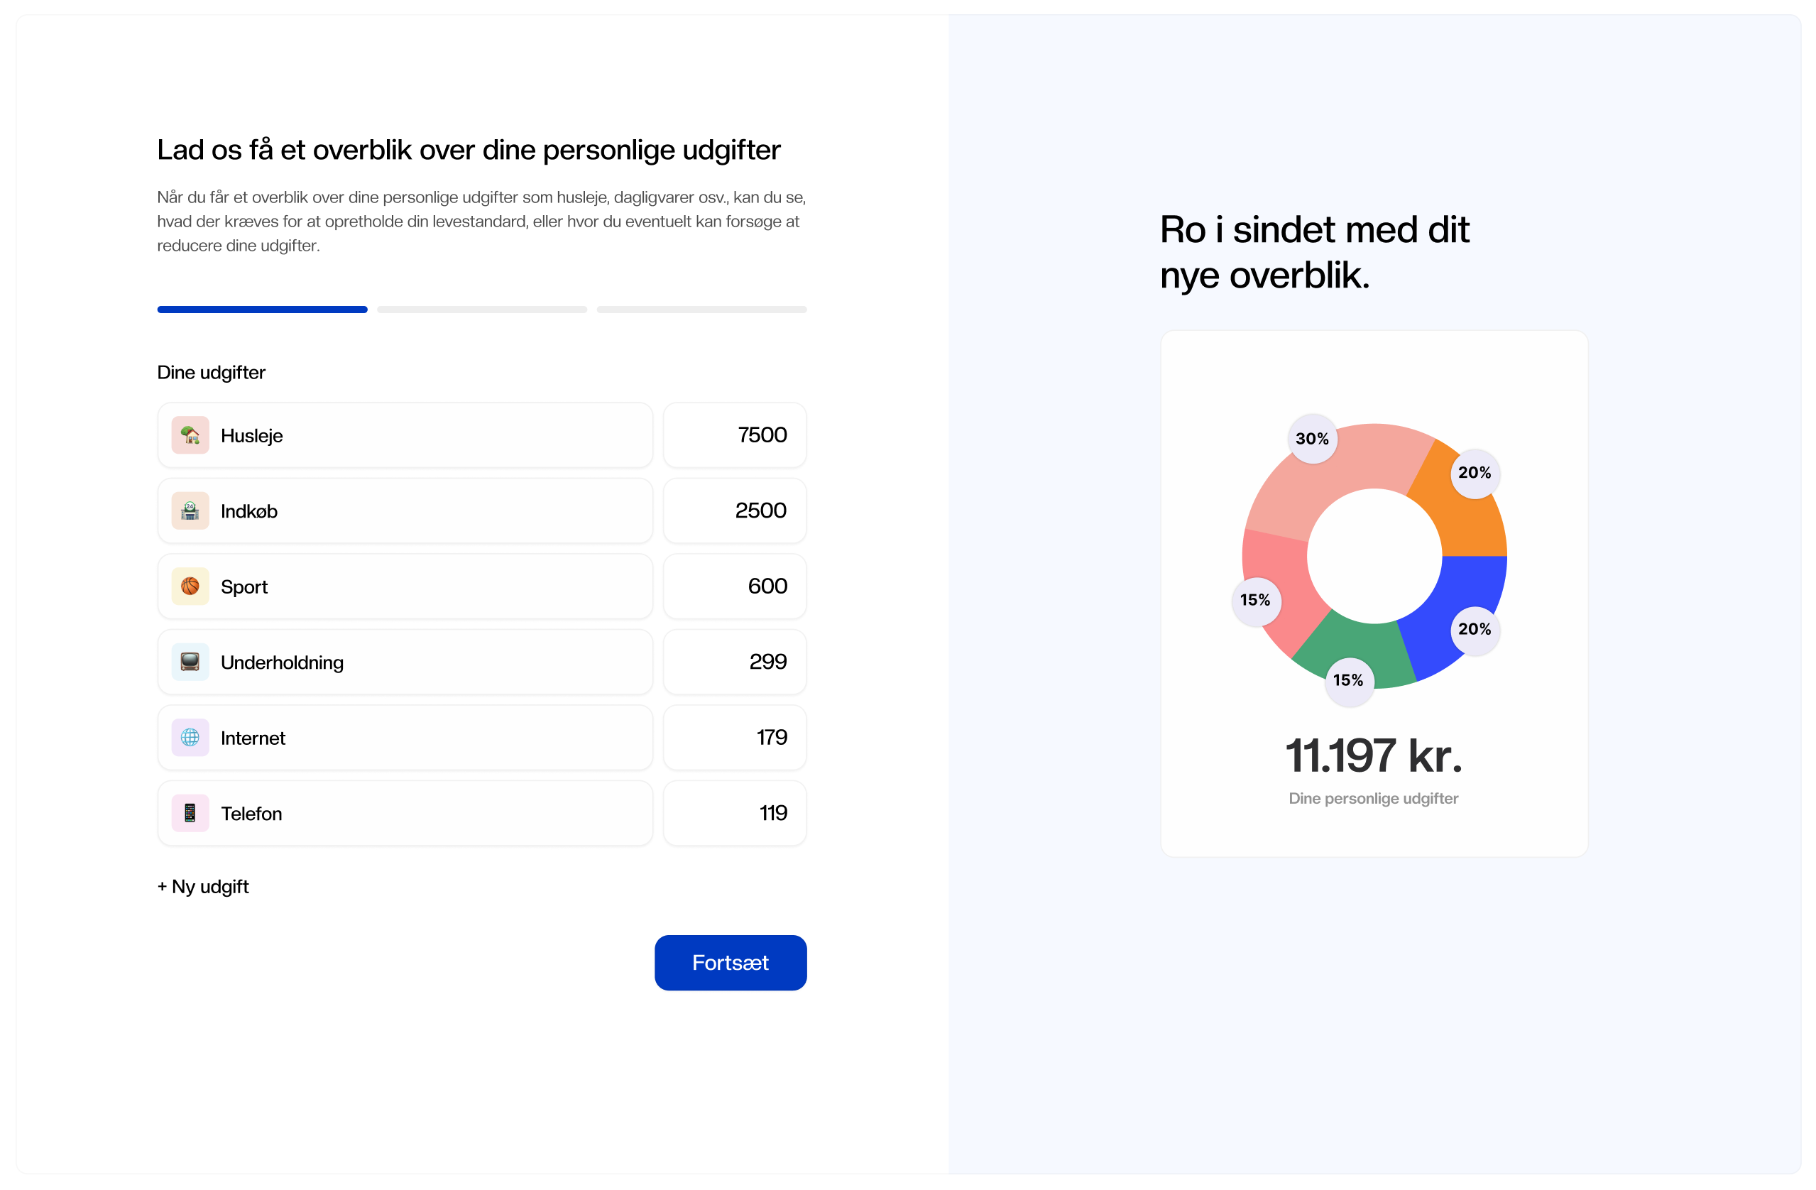Click the Internet globe icon

point(190,737)
